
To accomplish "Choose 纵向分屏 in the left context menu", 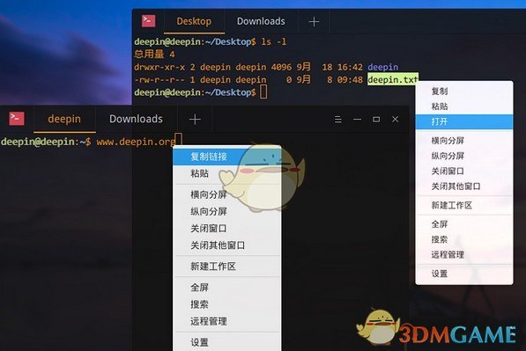I will click(x=227, y=211).
